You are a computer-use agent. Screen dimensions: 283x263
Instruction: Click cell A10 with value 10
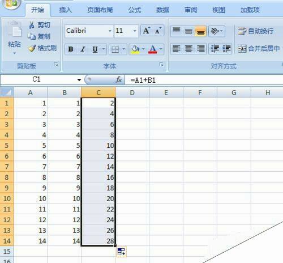31,198
